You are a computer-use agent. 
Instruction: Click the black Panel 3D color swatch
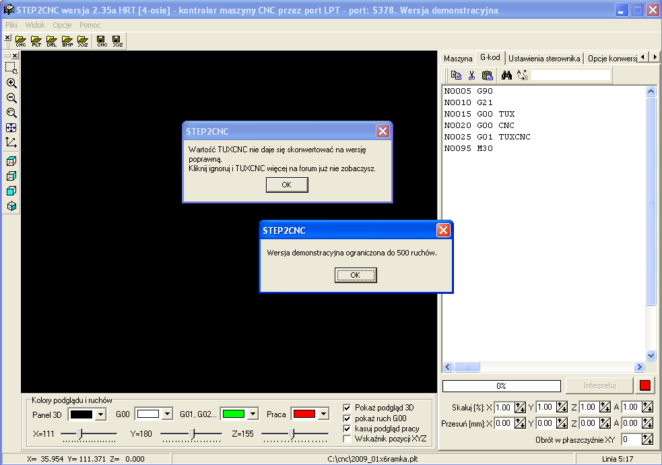tap(81, 414)
